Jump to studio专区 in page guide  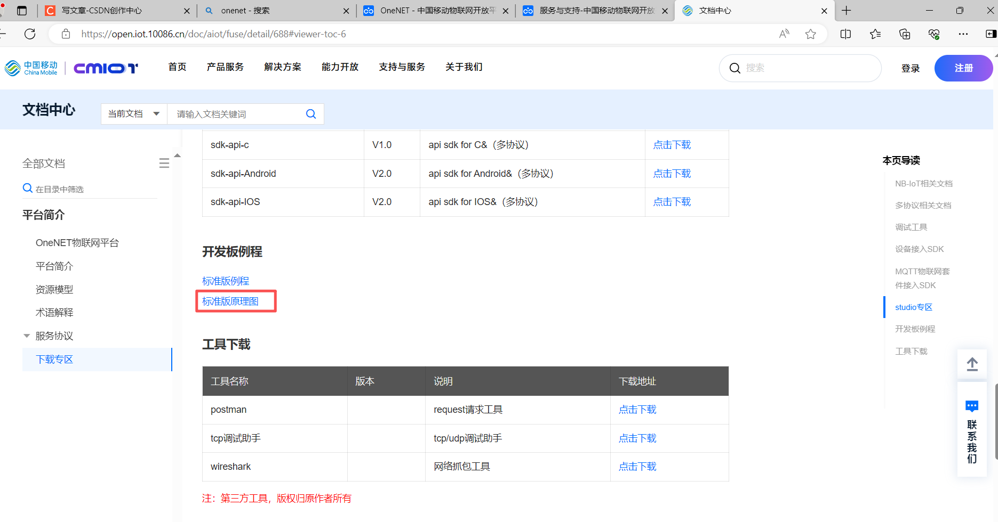[x=914, y=307]
